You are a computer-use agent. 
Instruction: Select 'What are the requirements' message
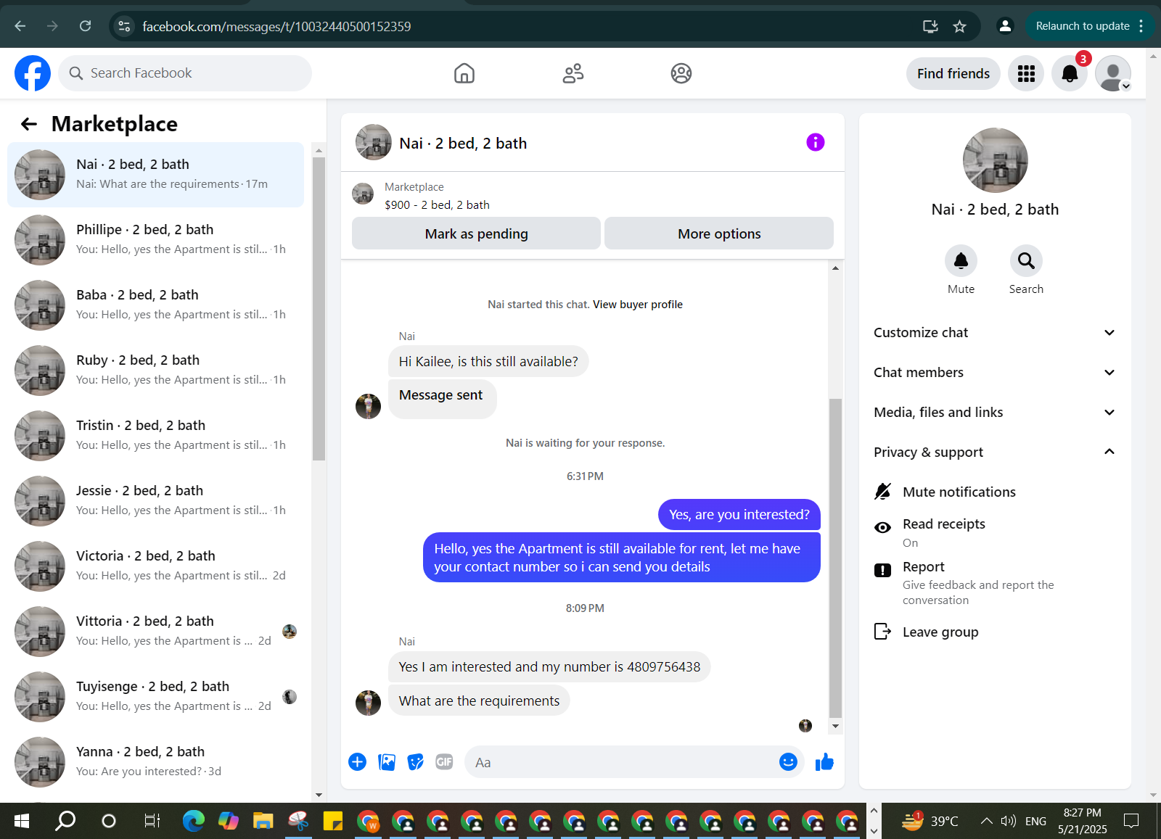click(x=479, y=701)
